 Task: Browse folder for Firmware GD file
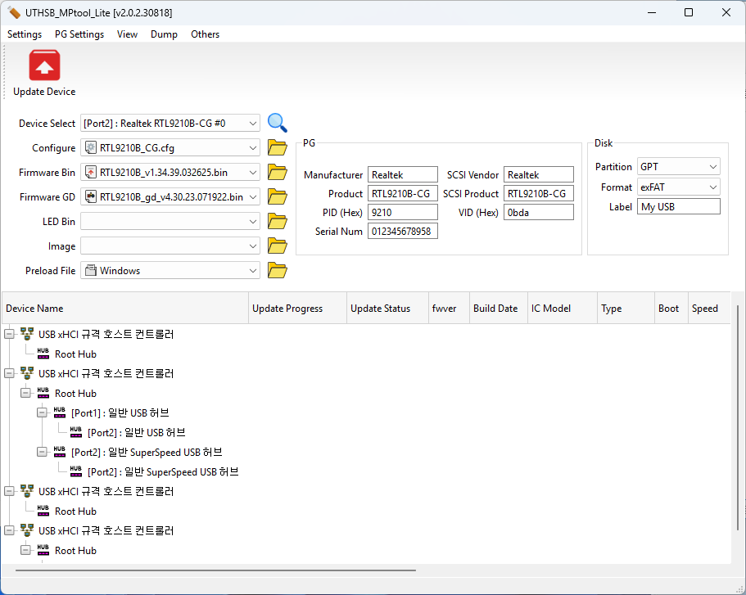(278, 197)
